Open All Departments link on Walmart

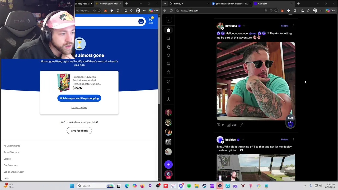pyautogui.click(x=12, y=146)
